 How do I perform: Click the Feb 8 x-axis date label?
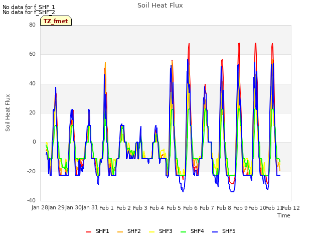pos(224,208)
